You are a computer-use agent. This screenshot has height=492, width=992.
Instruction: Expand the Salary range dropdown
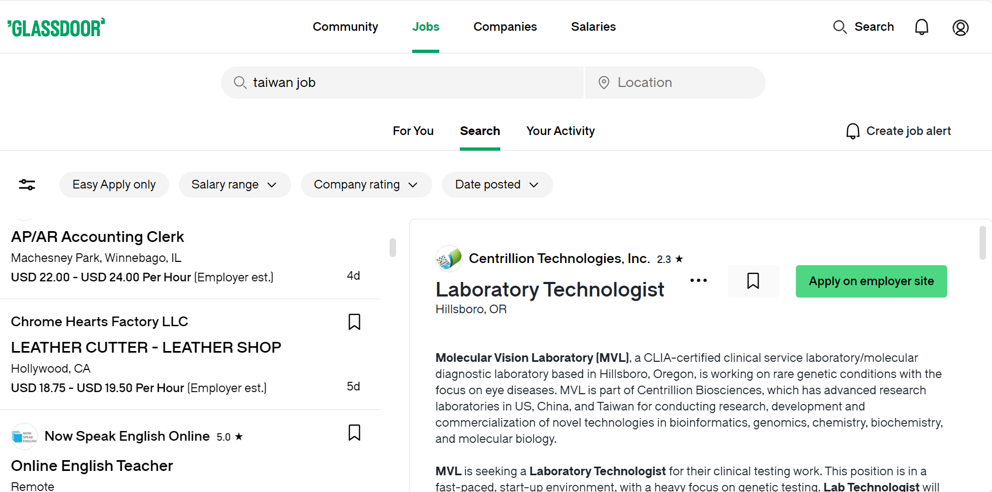pyautogui.click(x=234, y=185)
